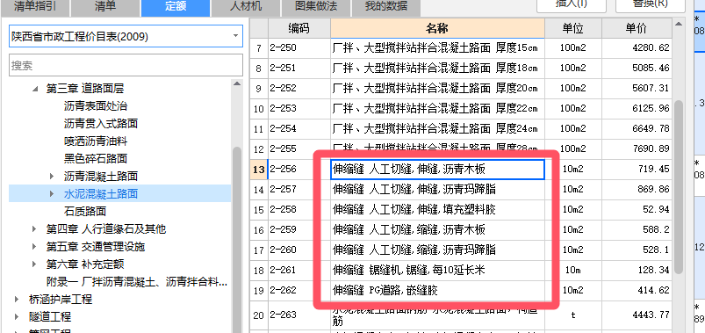This screenshot has height=333, width=705.
Task: Expand the 水泥混凝土路面 node arrow
Action: [52, 194]
